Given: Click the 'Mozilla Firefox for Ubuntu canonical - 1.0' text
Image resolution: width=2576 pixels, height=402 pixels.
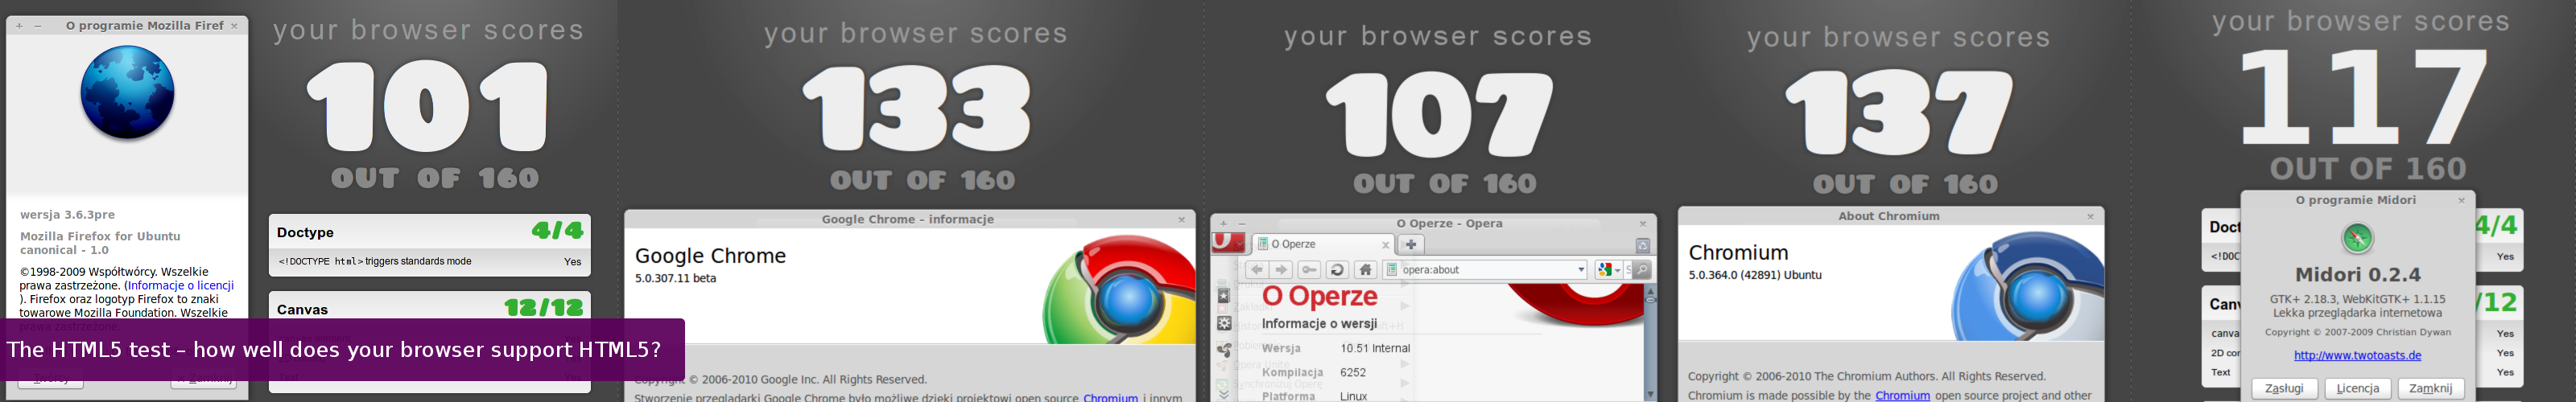Looking at the screenshot, I should [100, 243].
